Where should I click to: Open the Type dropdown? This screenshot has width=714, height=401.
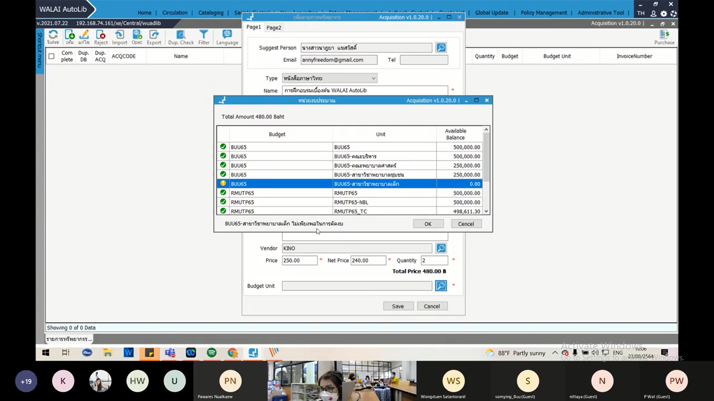tap(329, 78)
